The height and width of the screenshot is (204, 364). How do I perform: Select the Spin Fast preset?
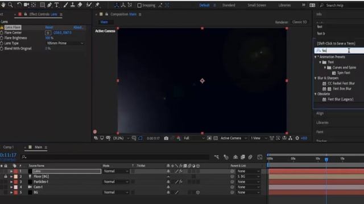[x=344, y=73]
